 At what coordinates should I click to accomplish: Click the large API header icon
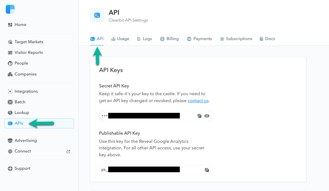click(x=97, y=15)
